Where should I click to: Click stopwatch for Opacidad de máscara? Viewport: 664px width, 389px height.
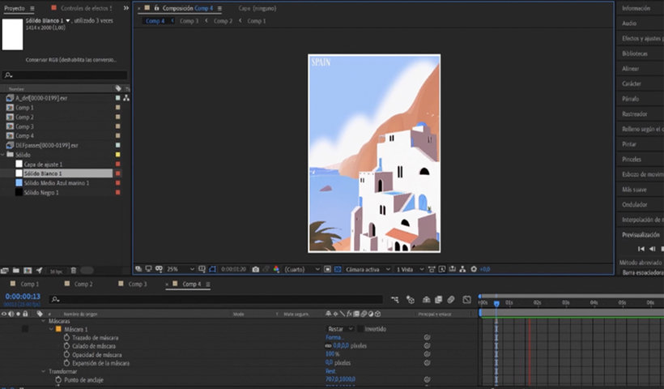click(66, 354)
